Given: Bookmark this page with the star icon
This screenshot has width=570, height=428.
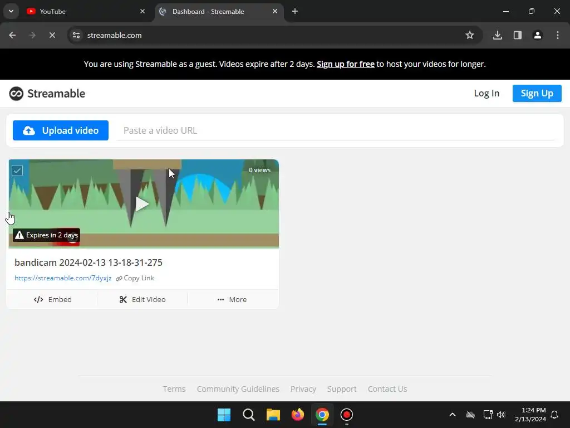Looking at the screenshot, I should coord(470,35).
